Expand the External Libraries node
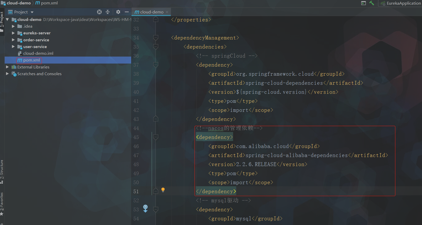The width and height of the screenshot is (422, 225). pyautogui.click(x=8, y=67)
